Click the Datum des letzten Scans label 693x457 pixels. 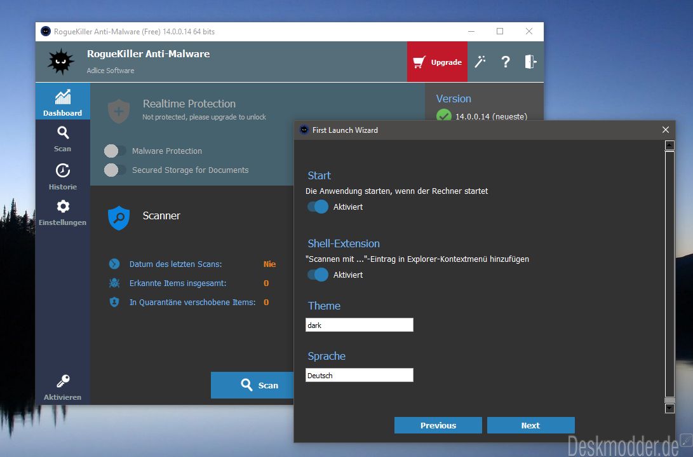point(175,264)
